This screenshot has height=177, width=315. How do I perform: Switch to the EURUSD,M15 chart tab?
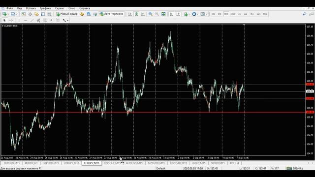click(x=12, y=163)
